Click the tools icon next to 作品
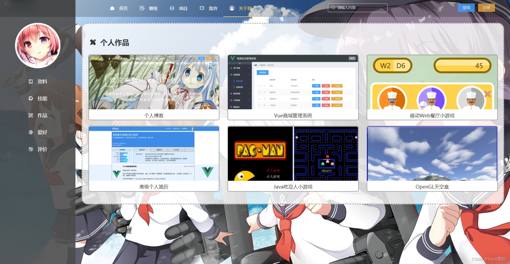 [31, 115]
